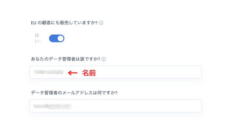
Task: Click the あなたのデータ管理者は誰ですか? label
Action: coord(65,59)
